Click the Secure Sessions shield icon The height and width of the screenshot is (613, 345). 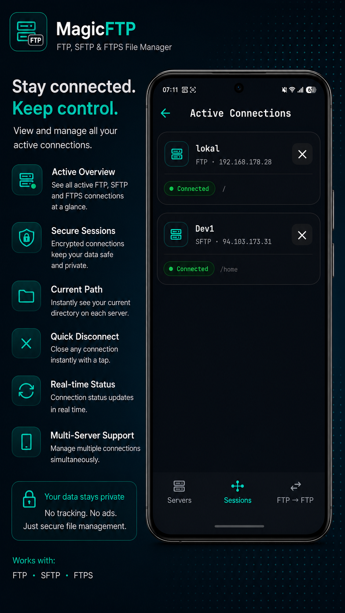pyautogui.click(x=26, y=238)
